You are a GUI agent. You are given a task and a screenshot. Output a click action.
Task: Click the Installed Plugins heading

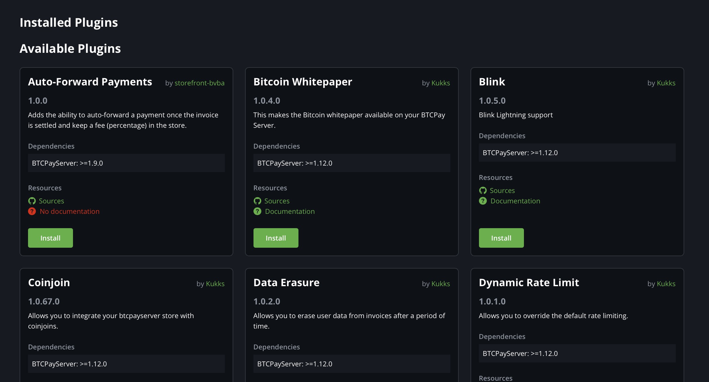69,22
